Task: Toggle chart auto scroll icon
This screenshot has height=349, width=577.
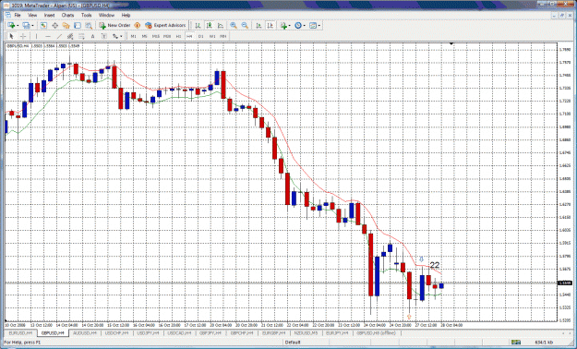Action: (x=258, y=26)
